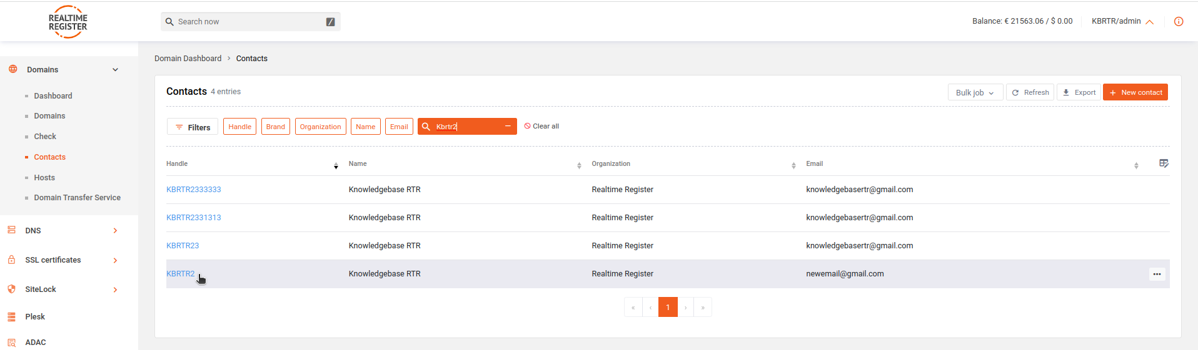Sort by Email column arrows
This screenshot has width=1198, height=350.
[x=1136, y=165]
